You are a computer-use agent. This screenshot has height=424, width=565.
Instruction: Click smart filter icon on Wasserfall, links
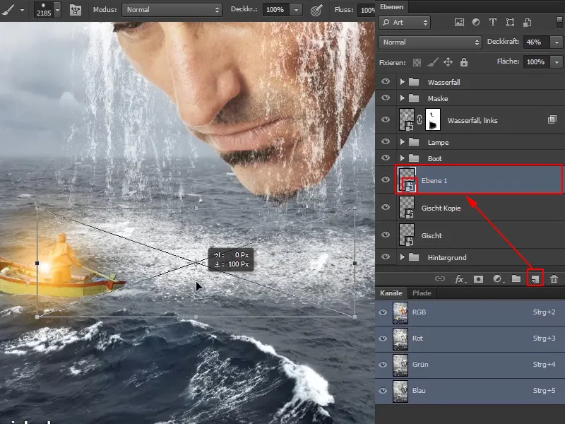click(x=552, y=119)
